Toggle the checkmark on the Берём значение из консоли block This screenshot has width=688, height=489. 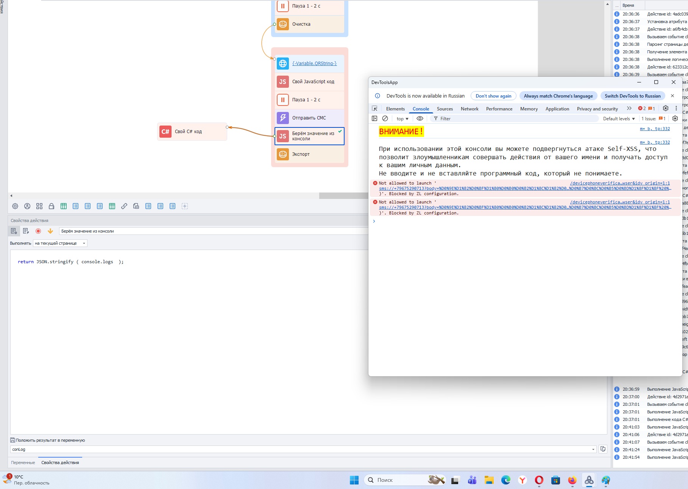340,131
